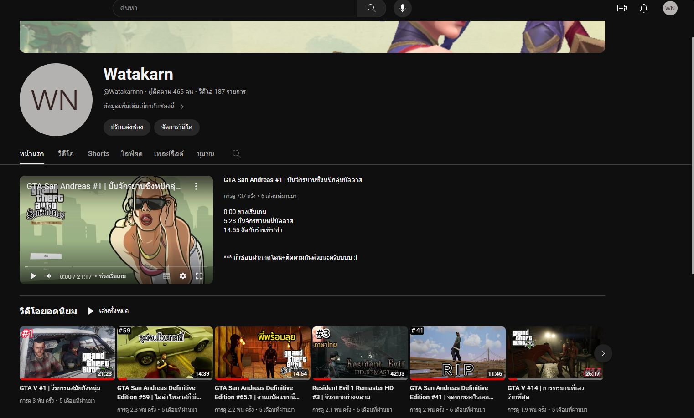Open the เพลย์ลิสต์ tab
The image size is (694, 418).
168,154
